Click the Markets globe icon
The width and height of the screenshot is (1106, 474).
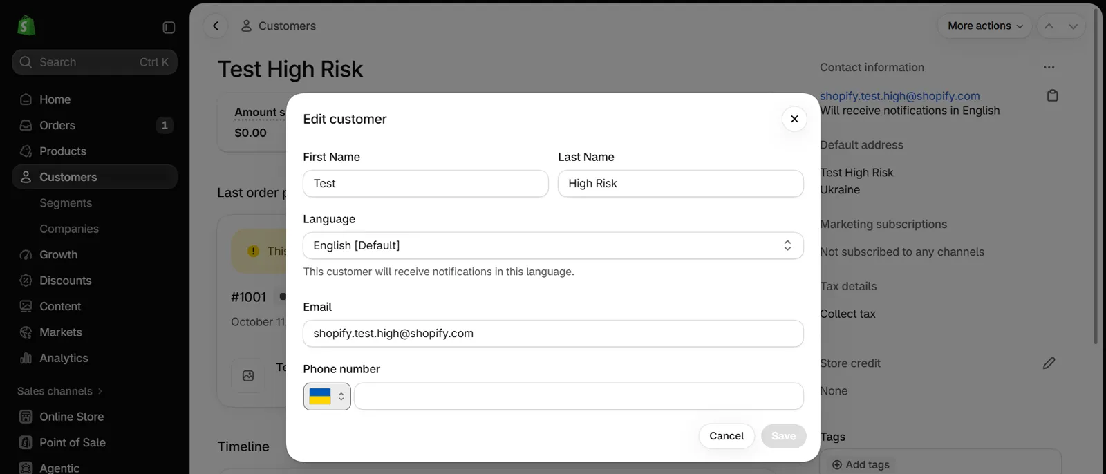tap(26, 332)
